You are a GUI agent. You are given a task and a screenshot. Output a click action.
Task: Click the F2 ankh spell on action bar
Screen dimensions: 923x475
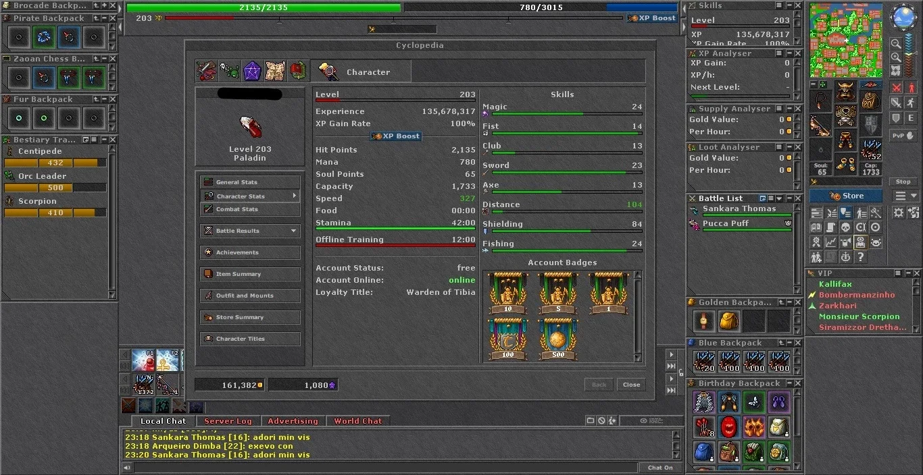pyautogui.click(x=168, y=360)
